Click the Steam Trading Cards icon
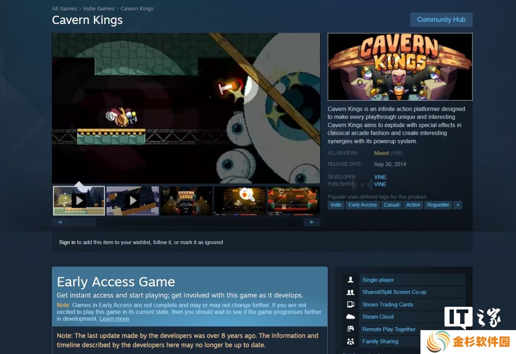Image resolution: width=516 pixels, height=354 pixels. pos(351,304)
